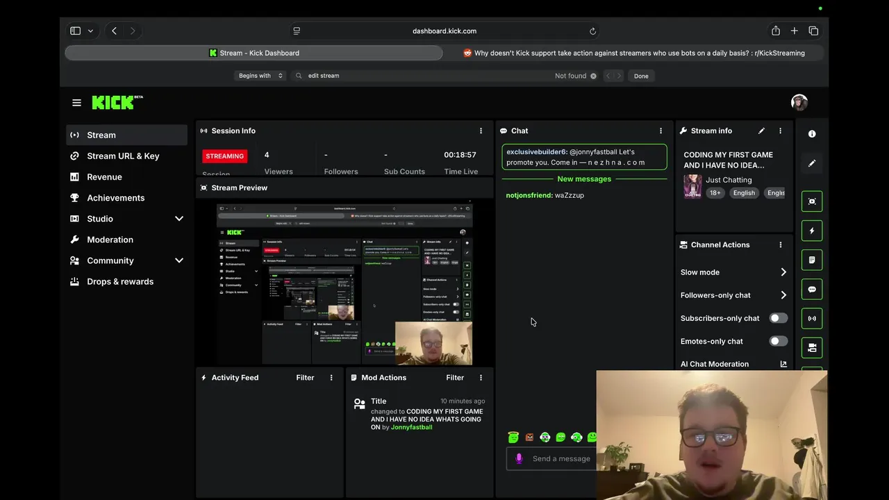Open the Kick hamburger menu
Screen dimensions: 889x500
click(76, 103)
